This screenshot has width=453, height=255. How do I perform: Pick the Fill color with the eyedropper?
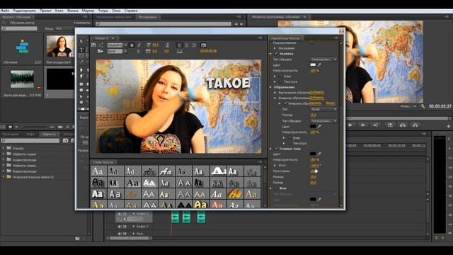click(319, 64)
